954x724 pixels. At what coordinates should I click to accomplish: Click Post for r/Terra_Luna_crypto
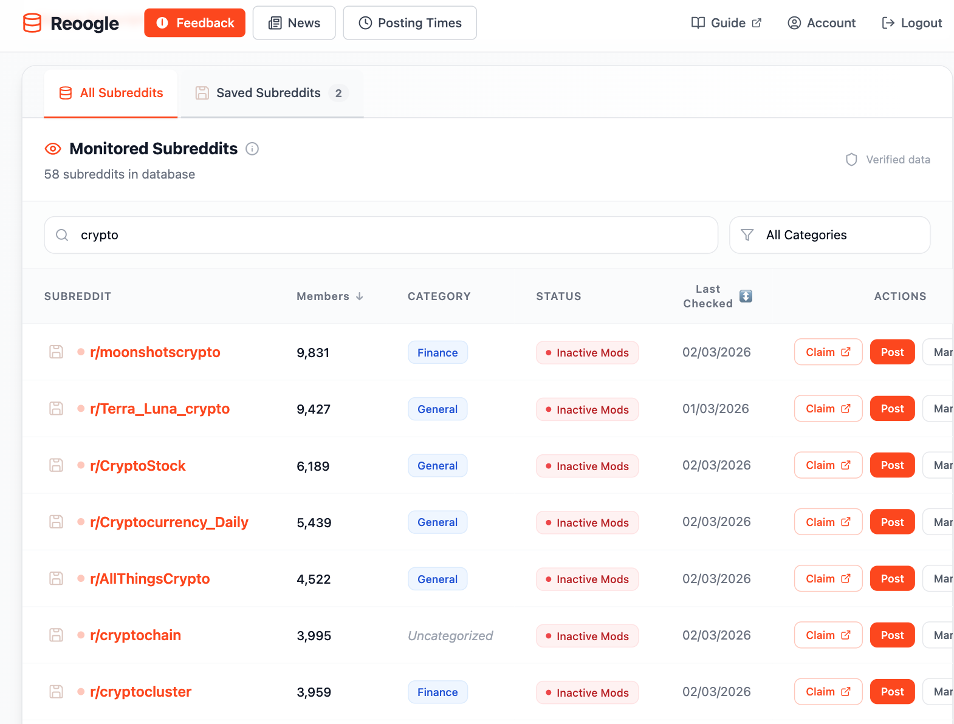tap(893, 409)
